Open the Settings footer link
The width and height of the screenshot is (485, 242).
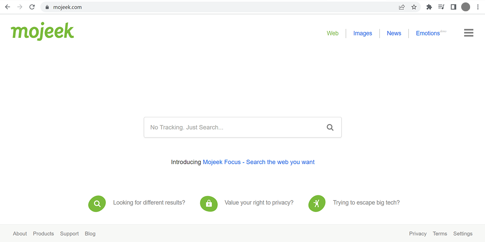point(463,234)
